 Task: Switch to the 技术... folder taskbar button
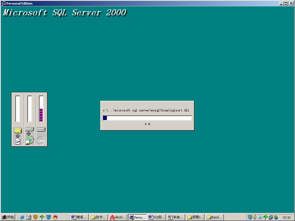tap(99, 217)
